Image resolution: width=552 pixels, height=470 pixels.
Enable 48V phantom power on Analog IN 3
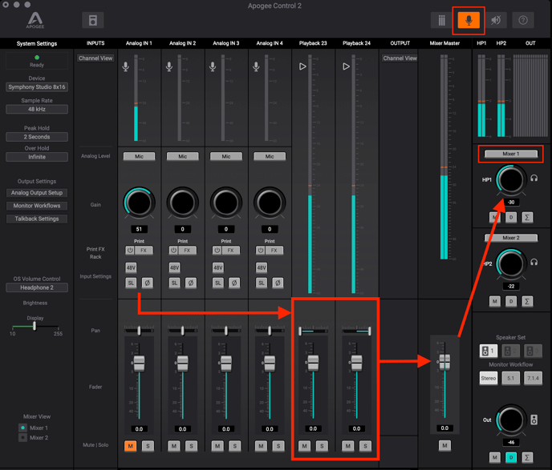(x=218, y=267)
